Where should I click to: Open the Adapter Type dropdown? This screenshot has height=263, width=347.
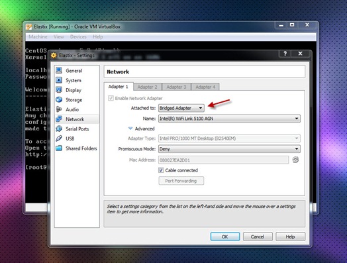click(229, 138)
